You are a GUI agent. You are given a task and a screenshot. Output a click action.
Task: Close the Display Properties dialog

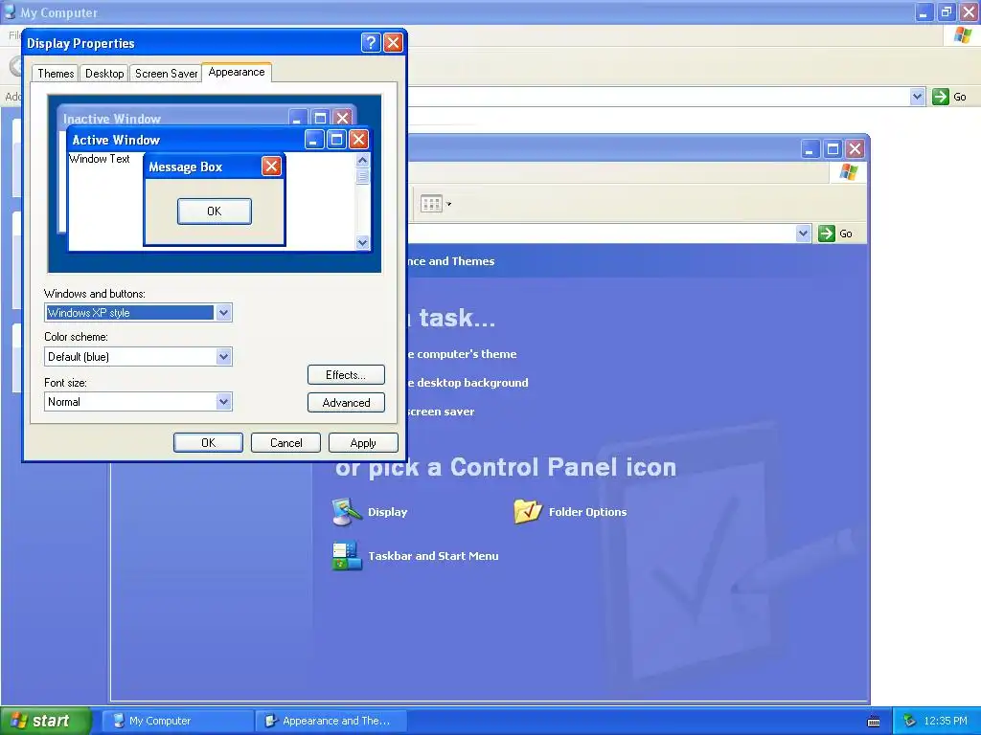393,42
